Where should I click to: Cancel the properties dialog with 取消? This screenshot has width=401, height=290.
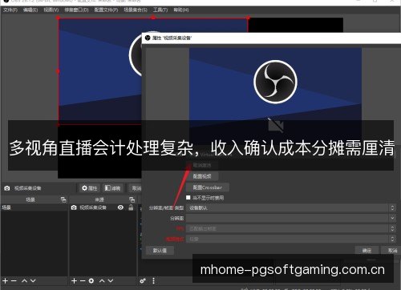[x=392, y=251]
